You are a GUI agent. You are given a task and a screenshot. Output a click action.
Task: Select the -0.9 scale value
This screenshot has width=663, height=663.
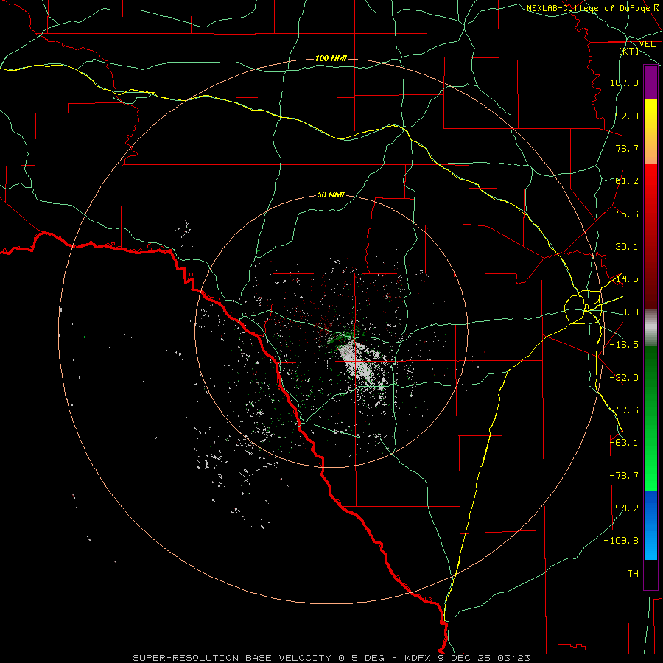(627, 312)
